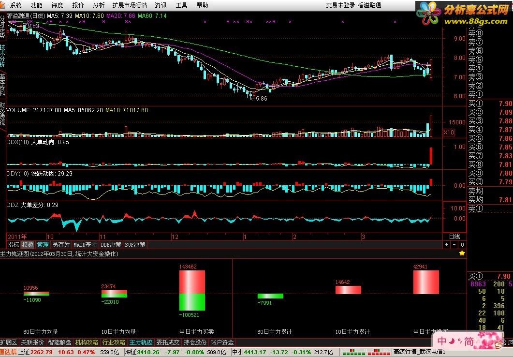Click the 上证 index value 2262.79
The height and width of the screenshot is (357, 513).
(41, 352)
